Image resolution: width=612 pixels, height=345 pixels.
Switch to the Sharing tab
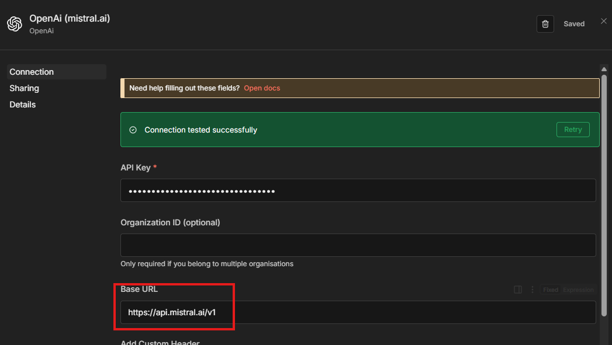coord(24,88)
